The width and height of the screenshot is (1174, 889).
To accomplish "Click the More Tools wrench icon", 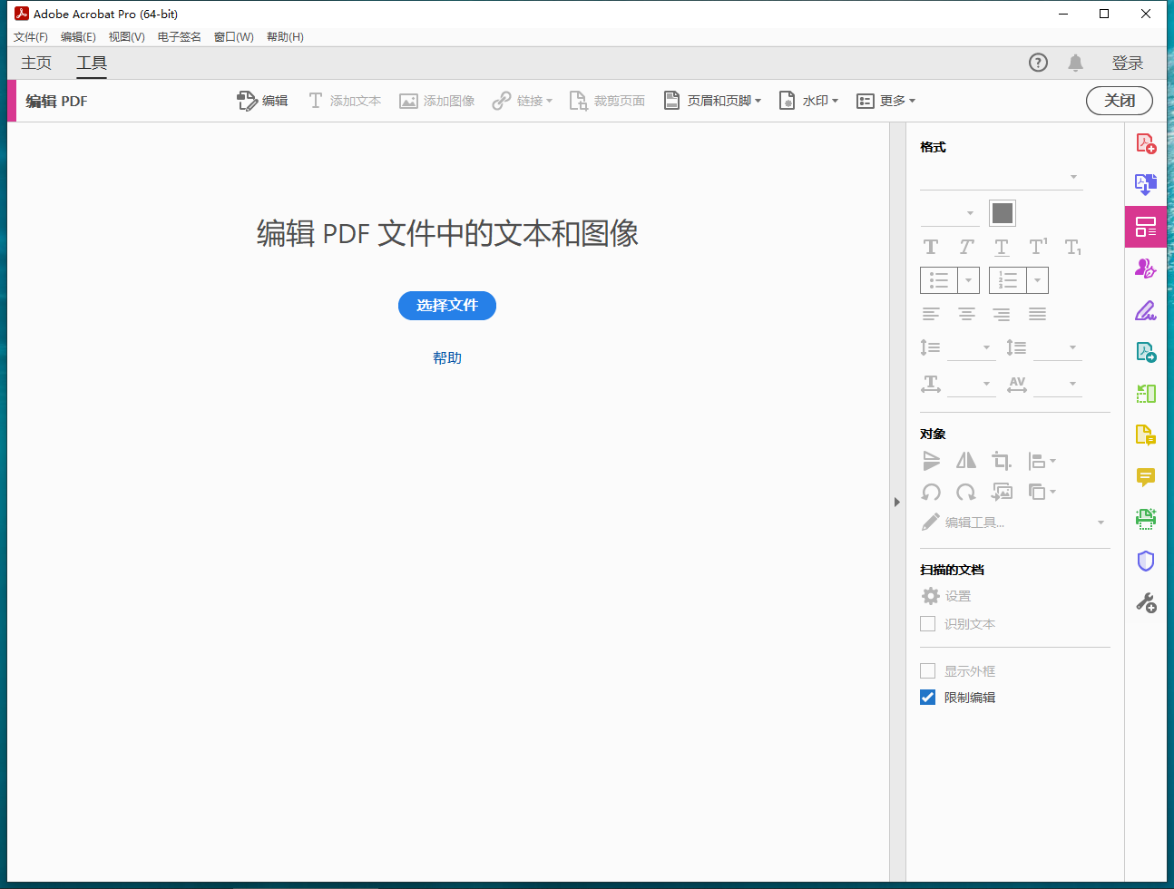I will pyautogui.click(x=1146, y=602).
